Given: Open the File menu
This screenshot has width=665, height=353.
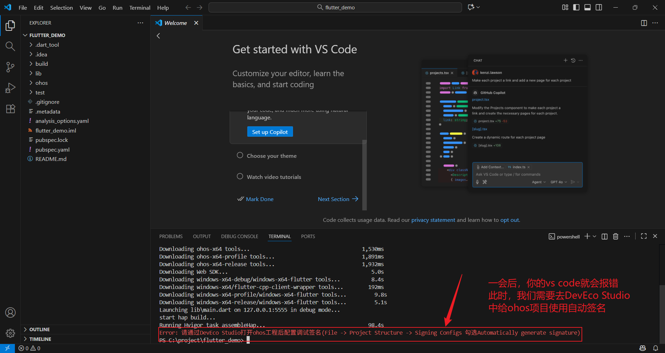Looking at the screenshot, I should pos(23,8).
